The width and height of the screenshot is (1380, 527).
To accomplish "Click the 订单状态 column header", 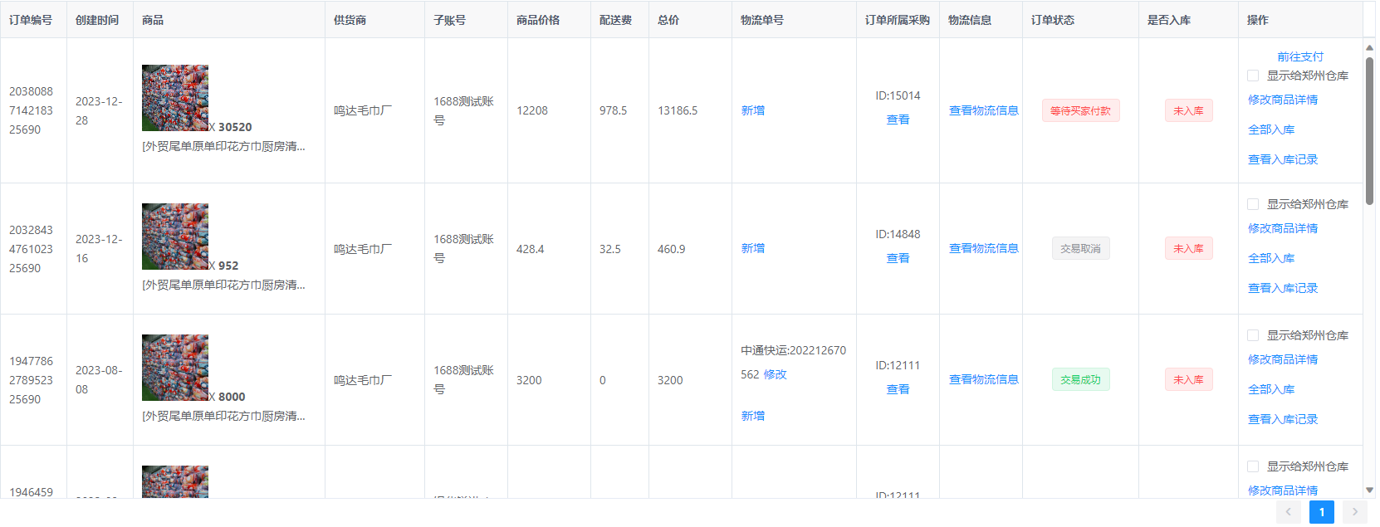I will click(1052, 20).
